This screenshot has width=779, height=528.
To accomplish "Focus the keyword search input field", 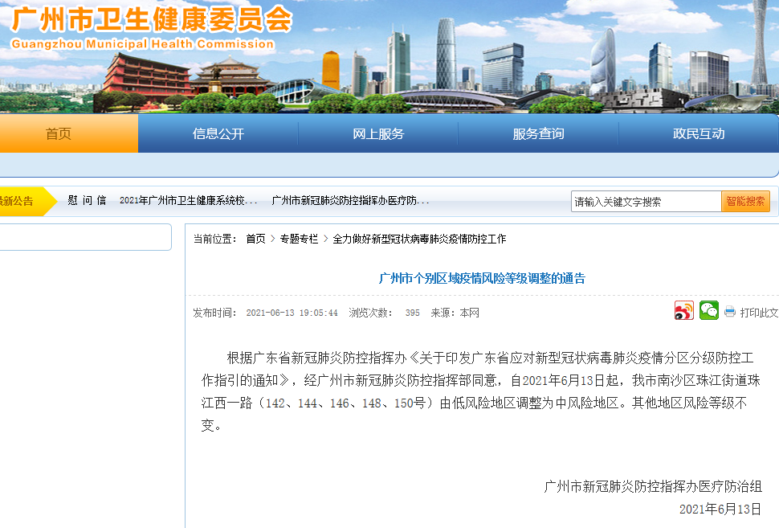I will (646, 202).
